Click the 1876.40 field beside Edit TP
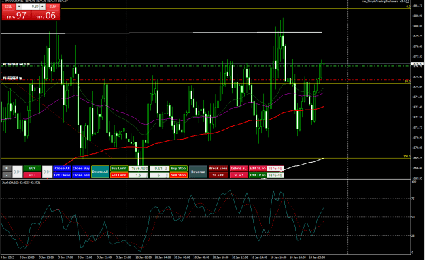This screenshot has width=425, height=260. click(275, 175)
